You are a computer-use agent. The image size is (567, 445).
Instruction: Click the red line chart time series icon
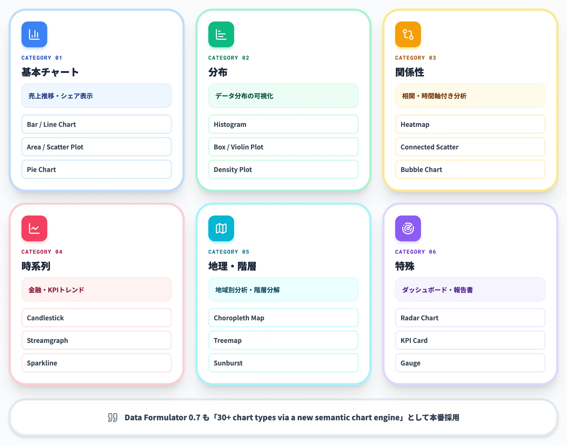pos(34,228)
